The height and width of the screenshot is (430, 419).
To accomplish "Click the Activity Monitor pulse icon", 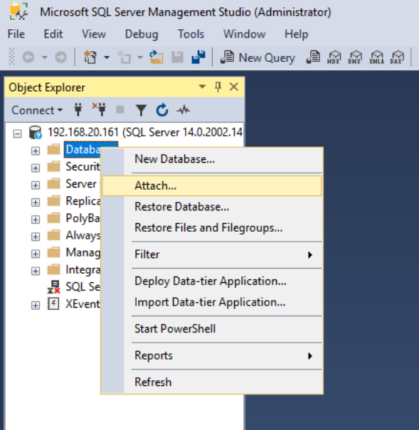I will [184, 110].
